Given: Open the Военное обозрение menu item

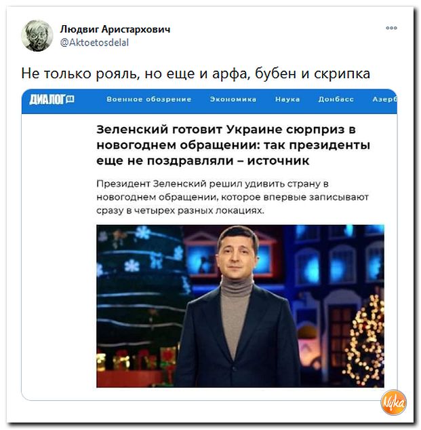Looking at the screenshot, I should pos(149,99).
